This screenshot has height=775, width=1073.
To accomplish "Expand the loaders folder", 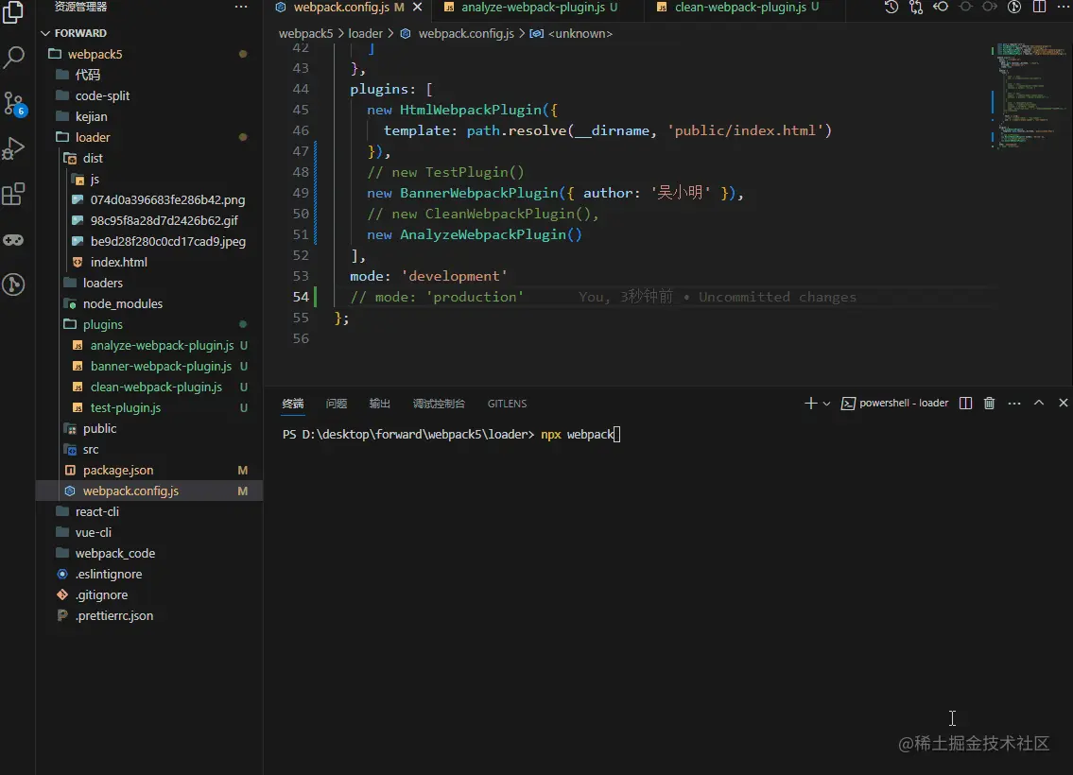I will 149,283.
